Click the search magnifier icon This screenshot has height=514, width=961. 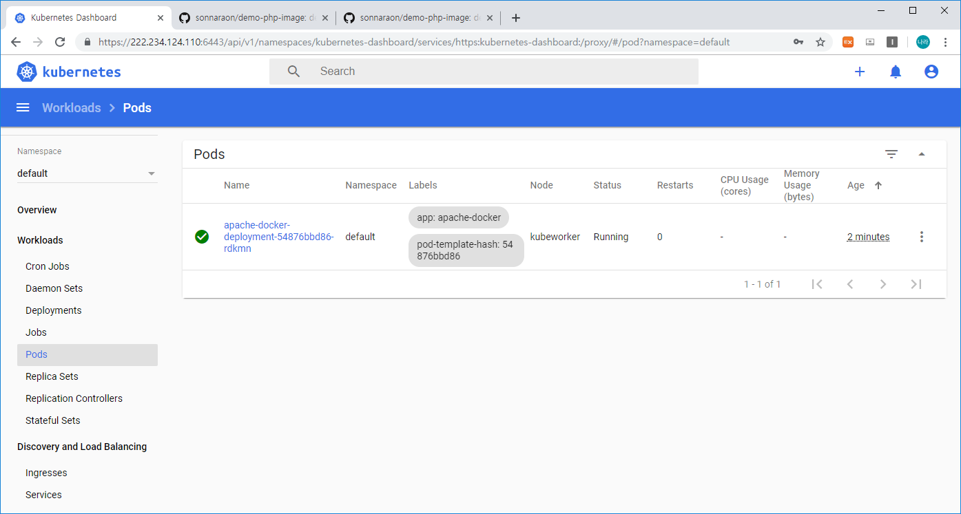(293, 72)
